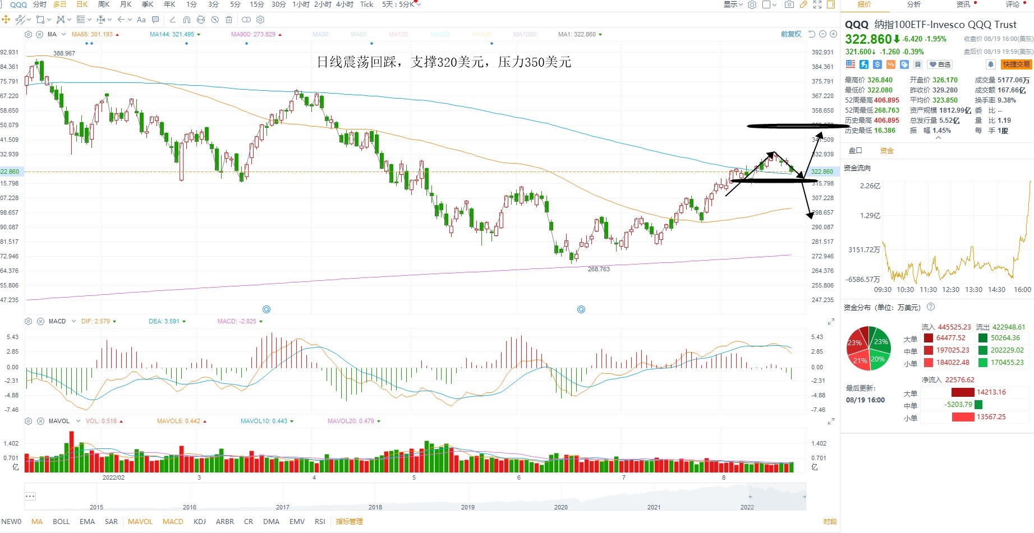Open the rectangle shapes tool dropdown

[43, 20]
